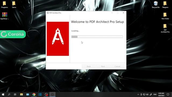
Task: Click the PDF Architect Pro red logo
Action: (x=58, y=39)
